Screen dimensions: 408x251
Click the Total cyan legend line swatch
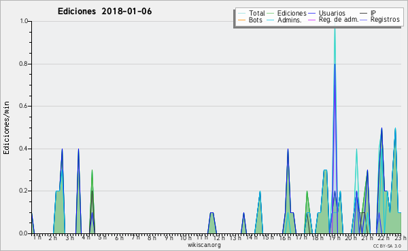pos(241,14)
